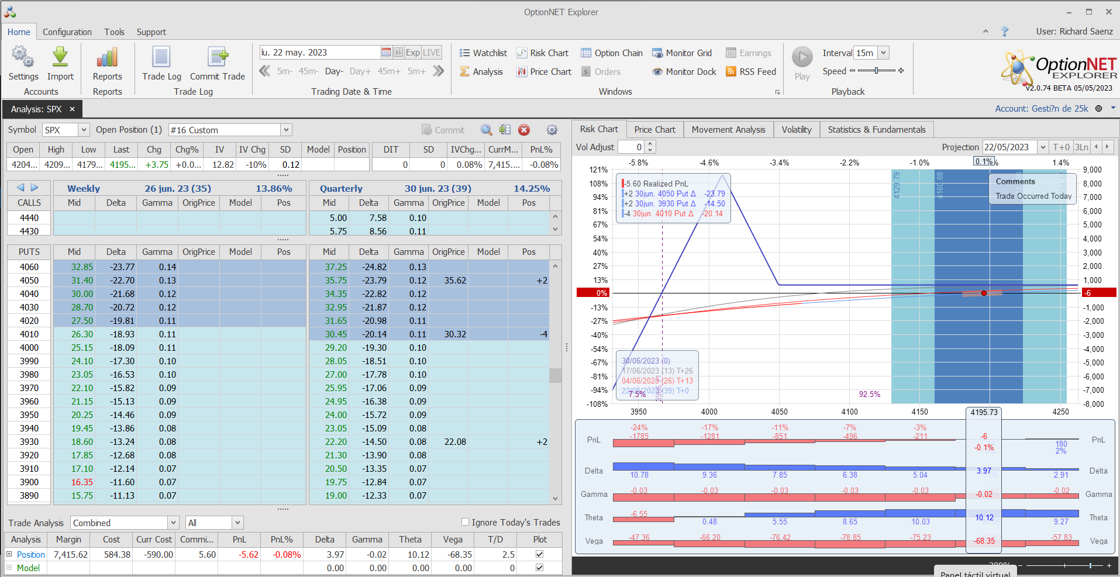Open the Reports chart icon
The width and height of the screenshot is (1120, 577).
tap(107, 57)
